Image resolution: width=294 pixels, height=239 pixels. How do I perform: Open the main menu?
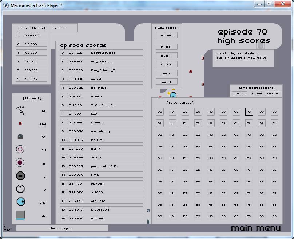pos(256,228)
